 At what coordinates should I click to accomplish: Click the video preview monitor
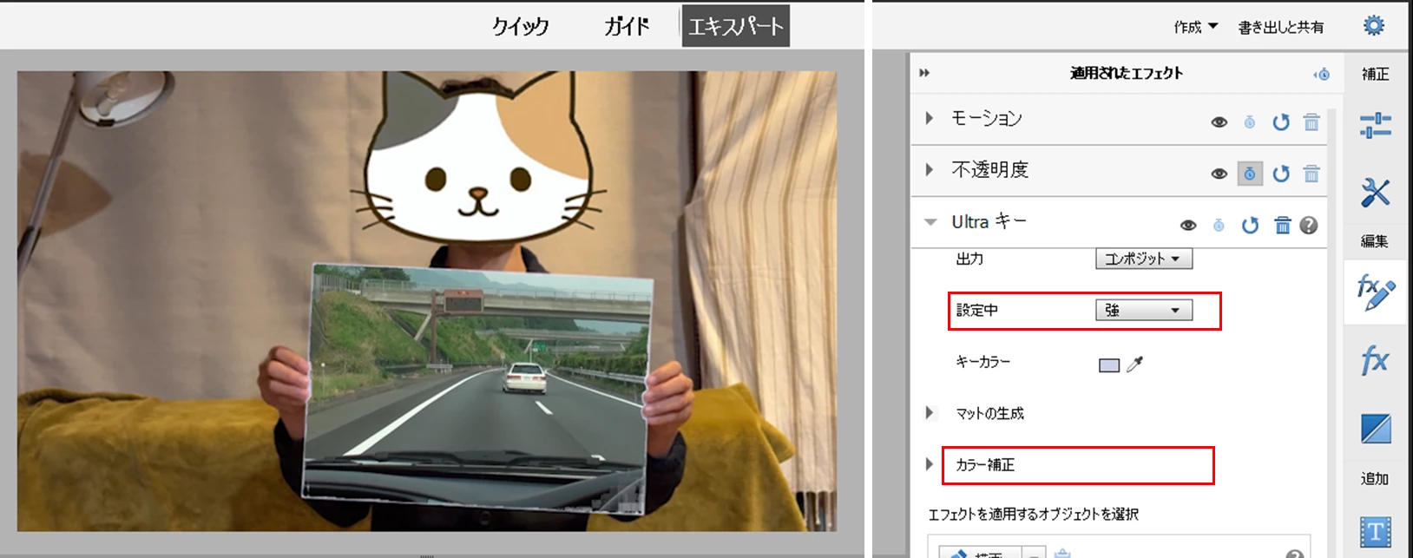[427, 300]
